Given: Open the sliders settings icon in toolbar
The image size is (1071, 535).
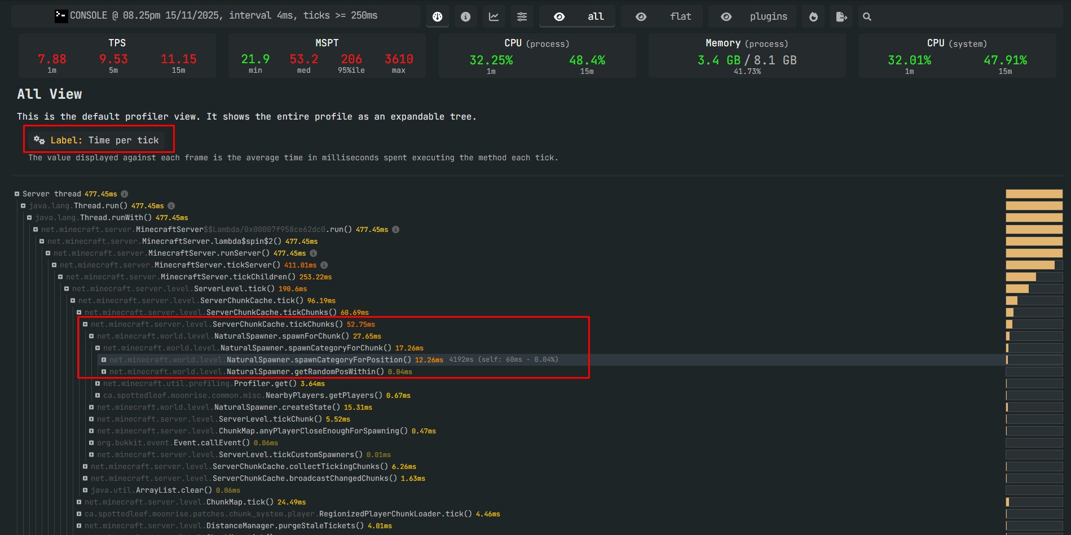Looking at the screenshot, I should (x=522, y=17).
